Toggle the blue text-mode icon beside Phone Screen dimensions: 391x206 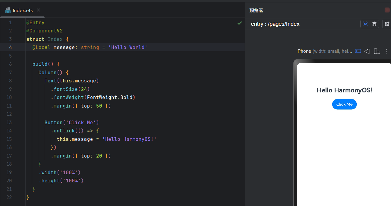click(x=358, y=51)
